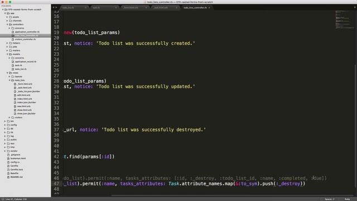The height and width of the screenshot is (201, 357).
Task: Close the task.rb tab
Action: pos(115,7)
